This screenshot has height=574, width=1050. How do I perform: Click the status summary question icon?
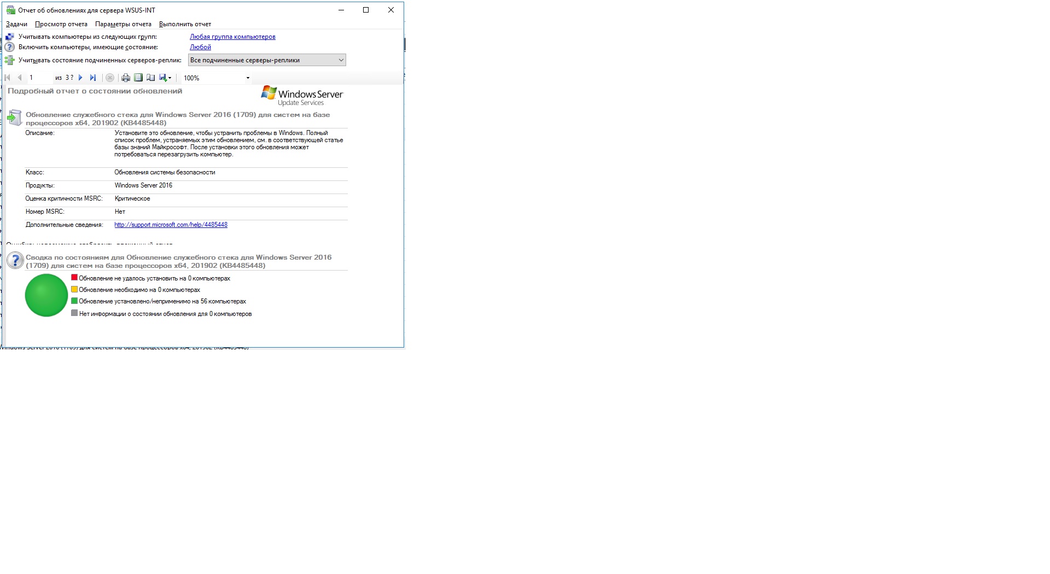pos(15,260)
